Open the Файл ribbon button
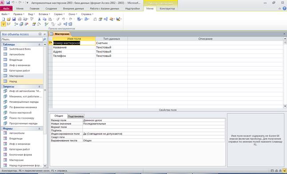This screenshot has width=287, height=174. coord(6,8)
